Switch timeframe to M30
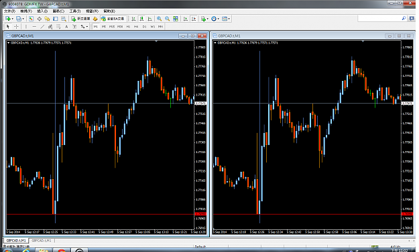Screen dimensions: 419x252 pos(120,26)
